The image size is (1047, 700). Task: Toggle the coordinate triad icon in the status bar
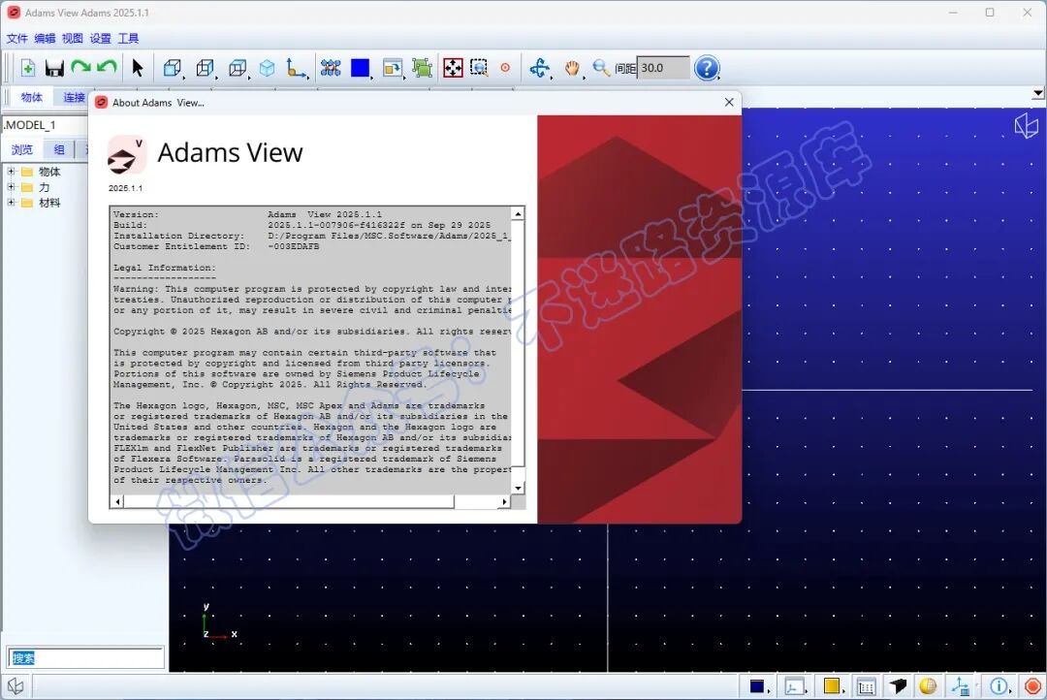(x=961, y=686)
